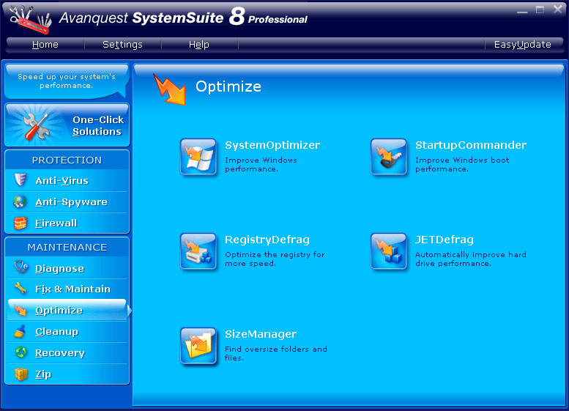Viewport: 569px width, 411px height.
Task: Click the Fix & Maintain wrench icon
Action: (x=21, y=289)
